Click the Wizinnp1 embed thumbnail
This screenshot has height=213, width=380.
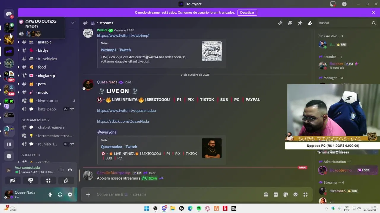click(212, 51)
